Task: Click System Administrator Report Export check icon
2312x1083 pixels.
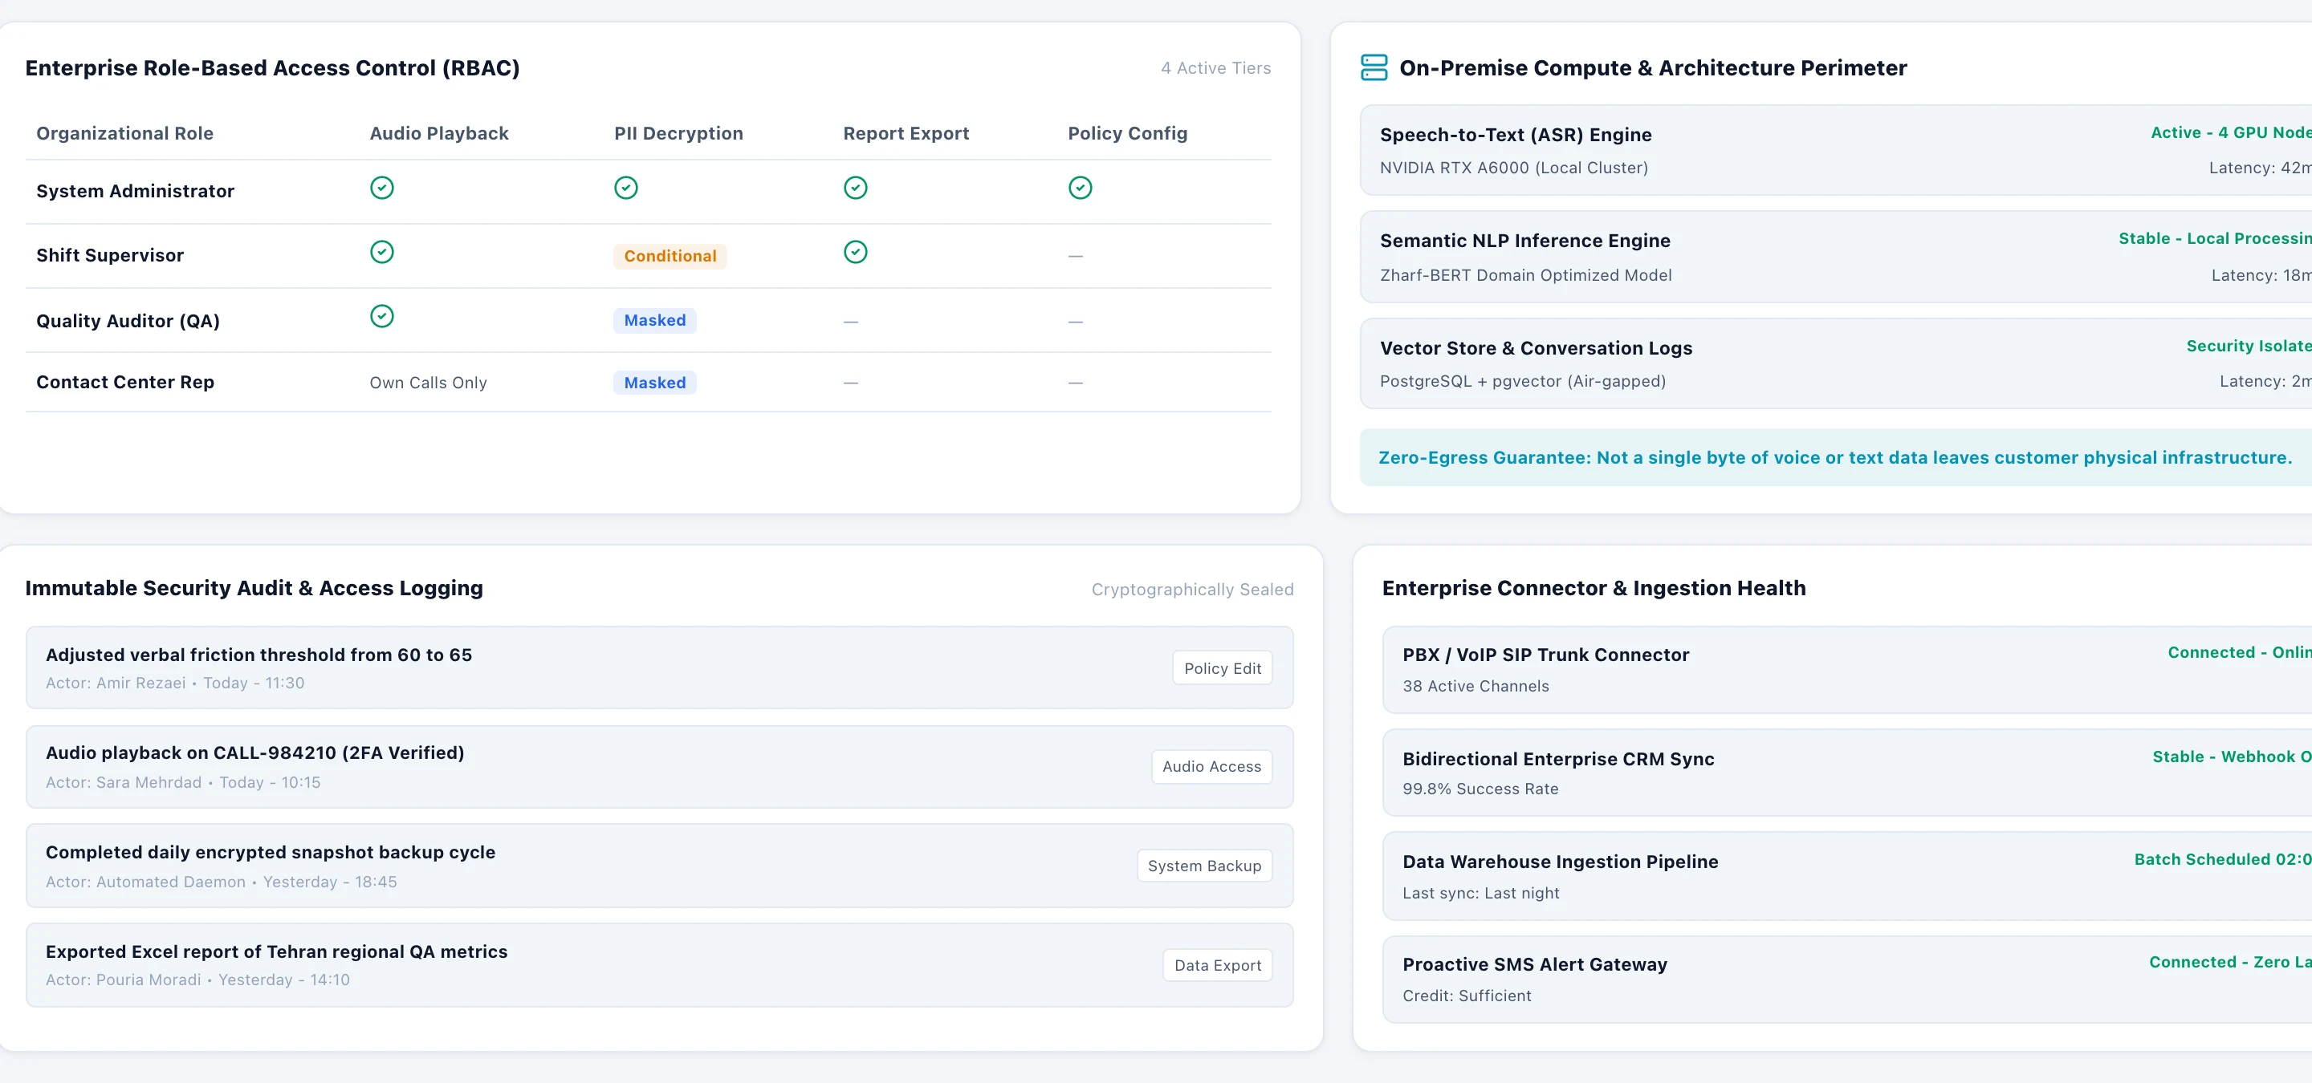Action: click(855, 188)
